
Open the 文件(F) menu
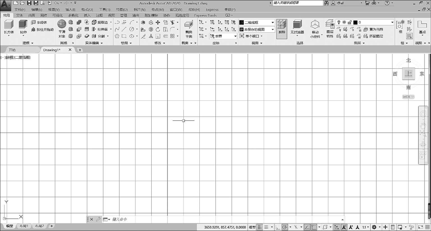pyautogui.click(x=20, y=10)
